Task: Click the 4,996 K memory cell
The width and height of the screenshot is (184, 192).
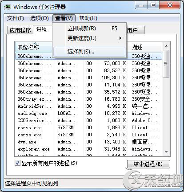Action: coord(116,106)
